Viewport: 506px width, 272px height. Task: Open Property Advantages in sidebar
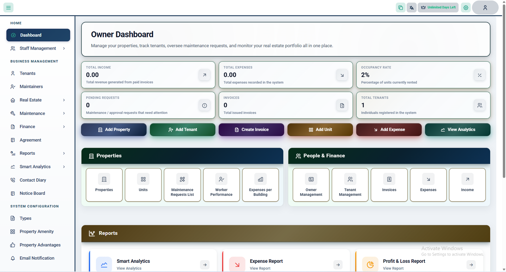click(x=38, y=245)
